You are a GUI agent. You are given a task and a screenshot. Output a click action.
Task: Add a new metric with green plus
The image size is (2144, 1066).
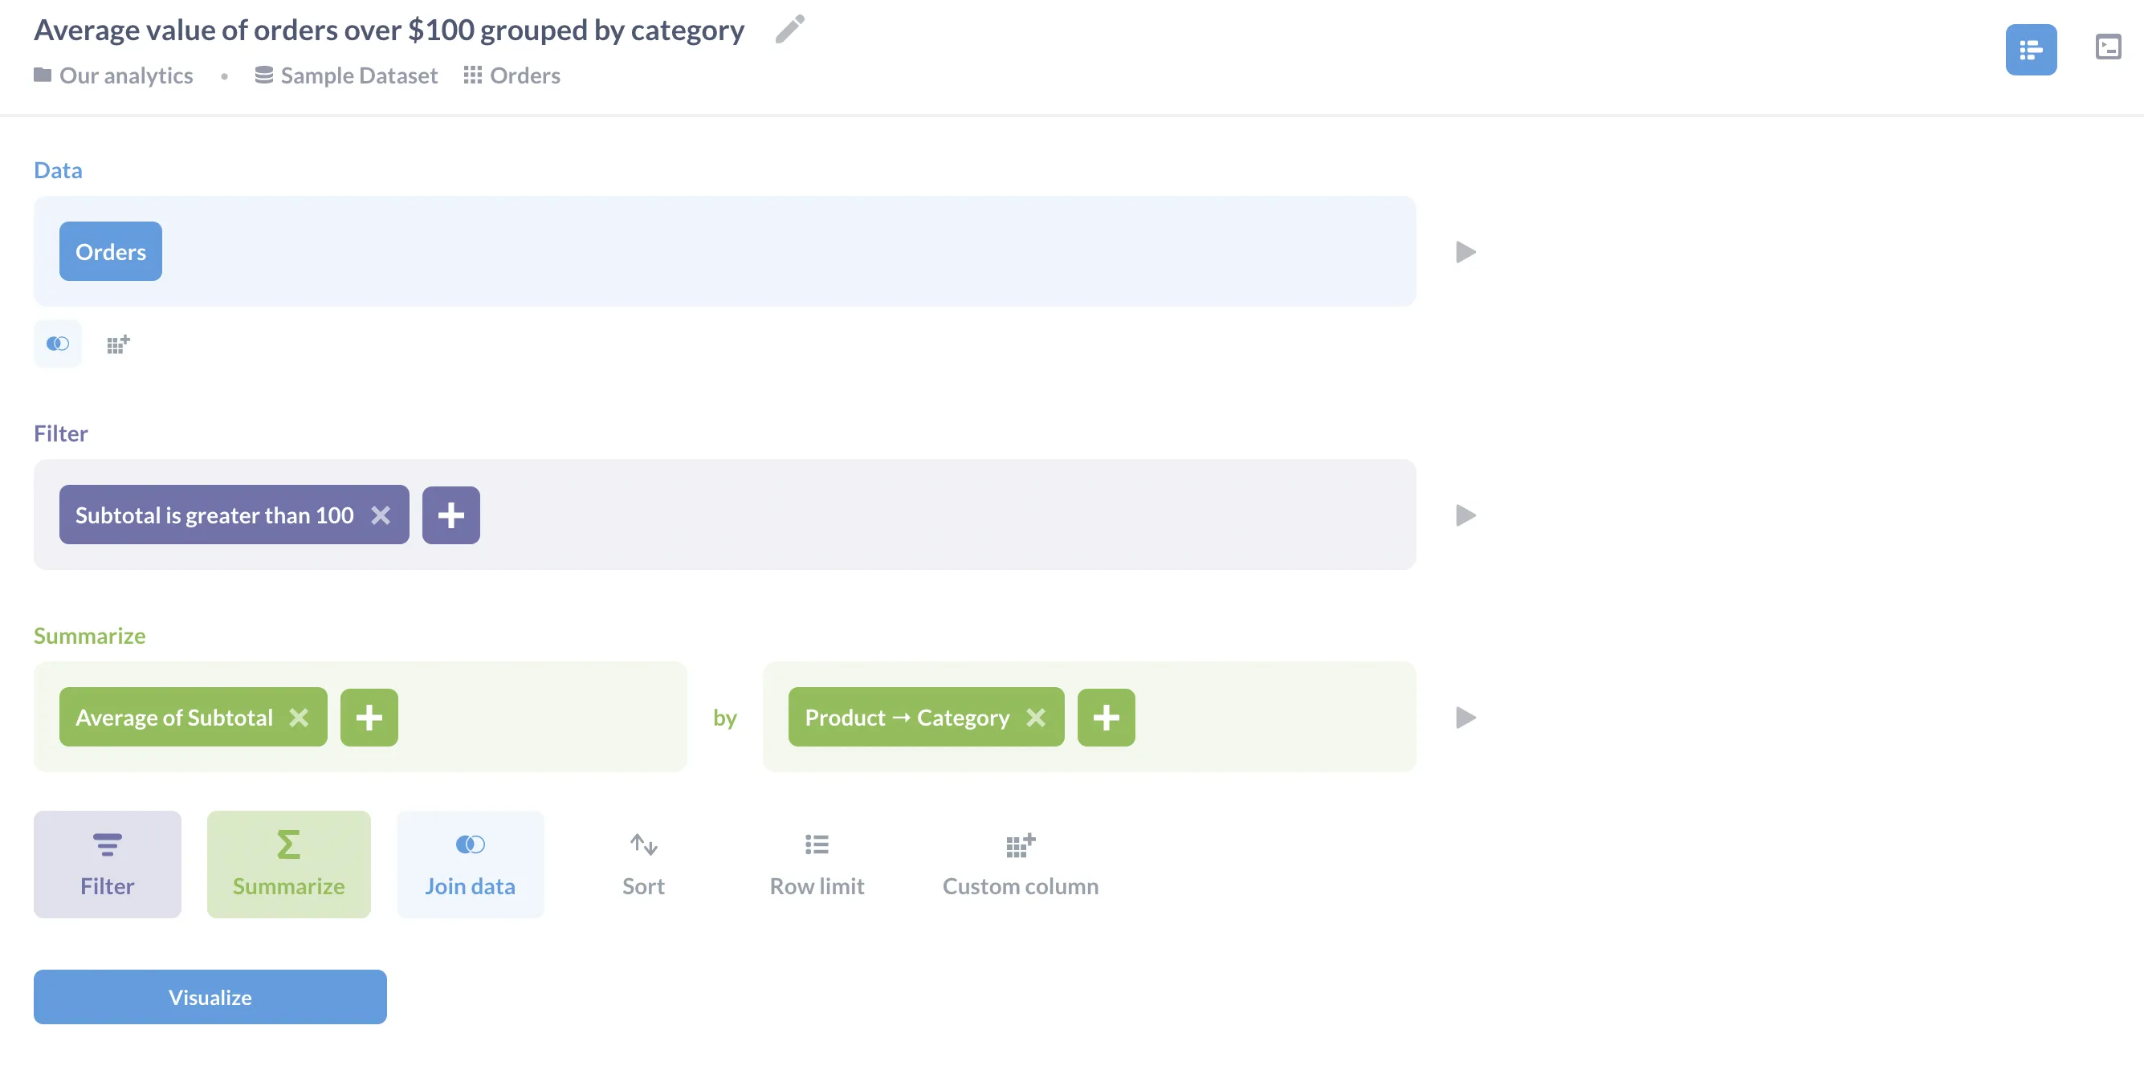[x=369, y=718]
